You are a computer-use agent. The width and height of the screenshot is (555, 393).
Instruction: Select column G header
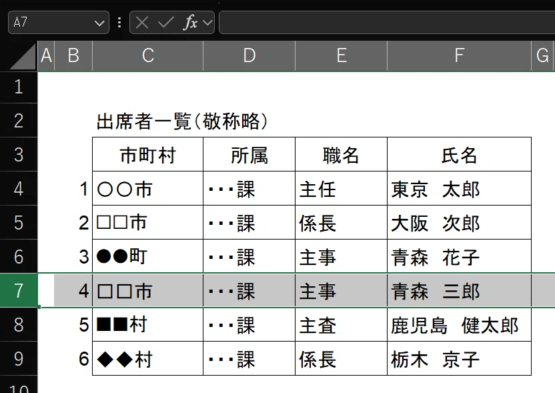tap(543, 55)
